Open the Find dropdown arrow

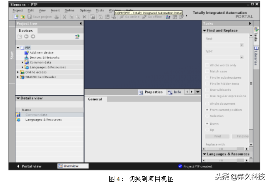[x=242, y=45]
